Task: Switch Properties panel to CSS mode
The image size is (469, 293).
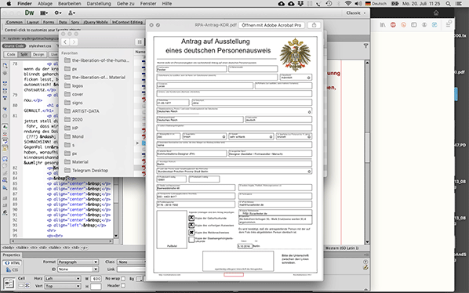Action: [12, 269]
